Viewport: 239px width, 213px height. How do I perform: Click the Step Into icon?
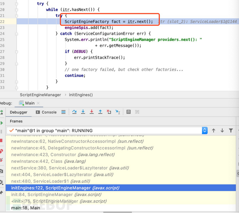pos(83,112)
